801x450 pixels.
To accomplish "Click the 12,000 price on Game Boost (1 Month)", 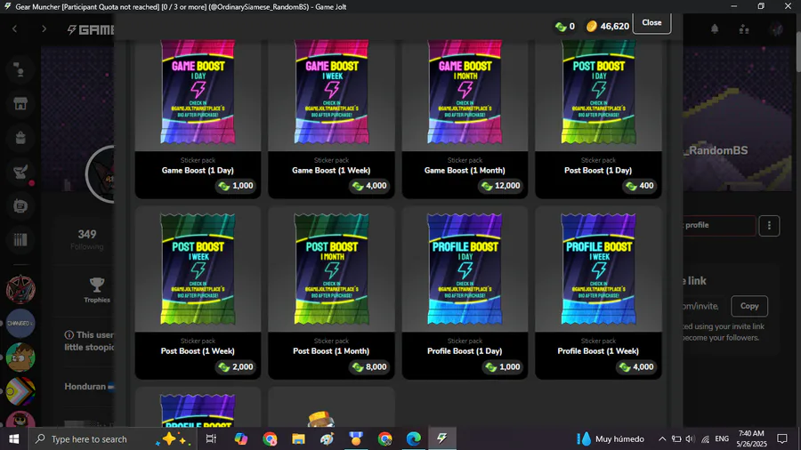I will [500, 186].
